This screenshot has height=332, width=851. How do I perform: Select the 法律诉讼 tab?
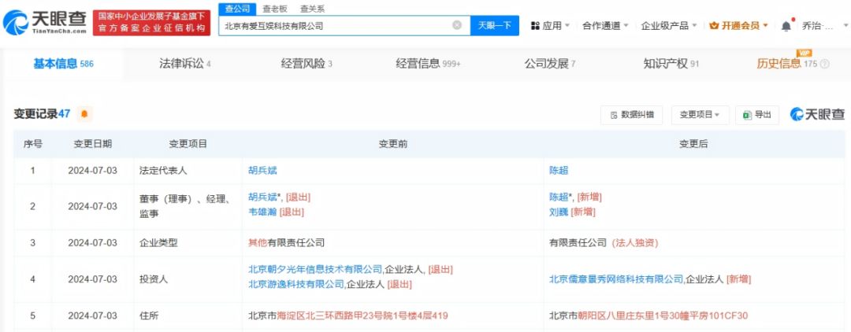[x=184, y=64]
